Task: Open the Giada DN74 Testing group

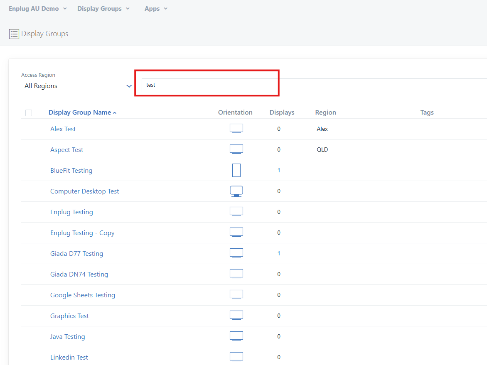Action: pyautogui.click(x=79, y=274)
